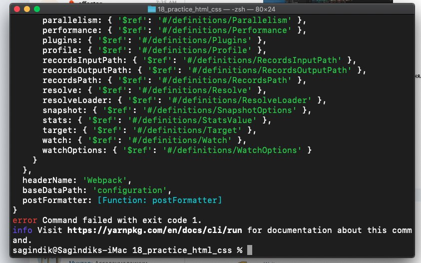Click the '#/definitions/SnapshotOptions' string
Screen dimensions: 421x263
(220, 110)
